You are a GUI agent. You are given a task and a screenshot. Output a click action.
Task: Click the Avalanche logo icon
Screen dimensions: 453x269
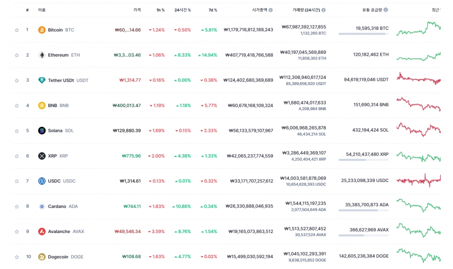42,232
